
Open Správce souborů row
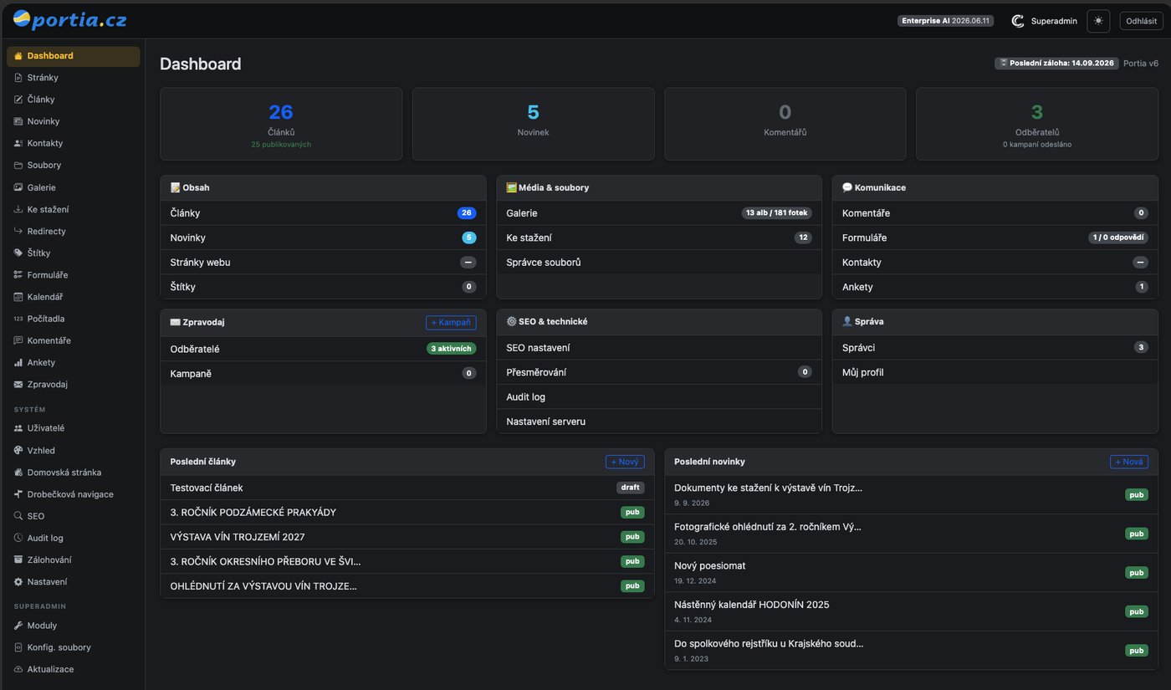659,262
